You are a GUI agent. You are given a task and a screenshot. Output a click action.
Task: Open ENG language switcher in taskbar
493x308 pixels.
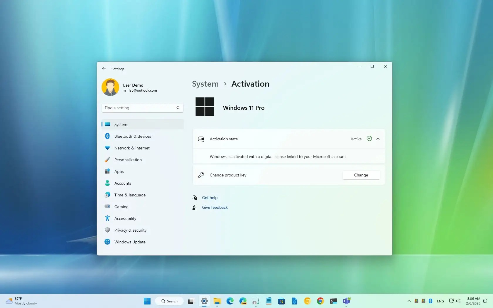[x=440, y=301]
